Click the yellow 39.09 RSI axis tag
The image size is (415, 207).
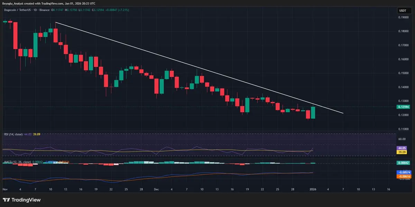(x=402, y=152)
